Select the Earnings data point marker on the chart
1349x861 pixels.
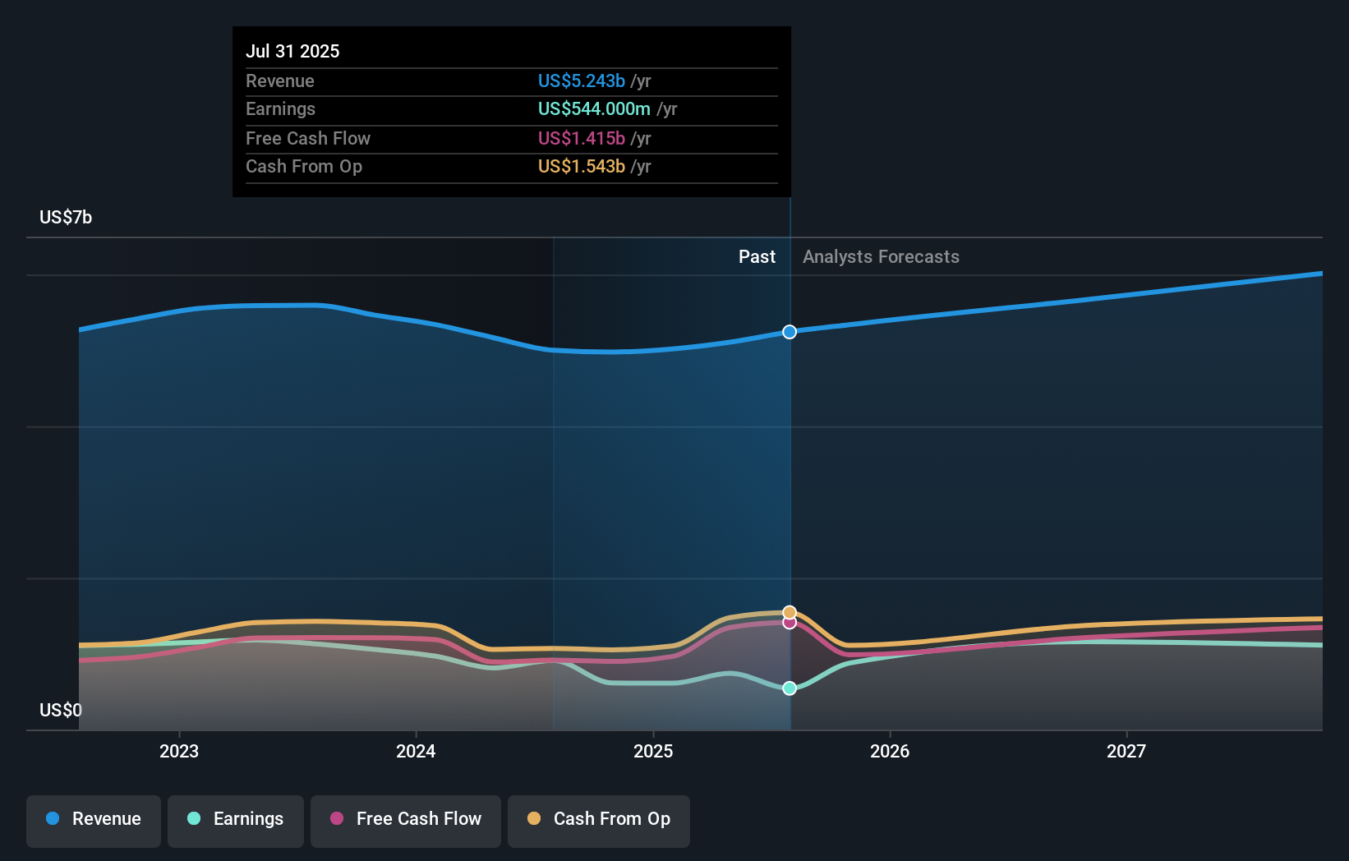point(790,688)
